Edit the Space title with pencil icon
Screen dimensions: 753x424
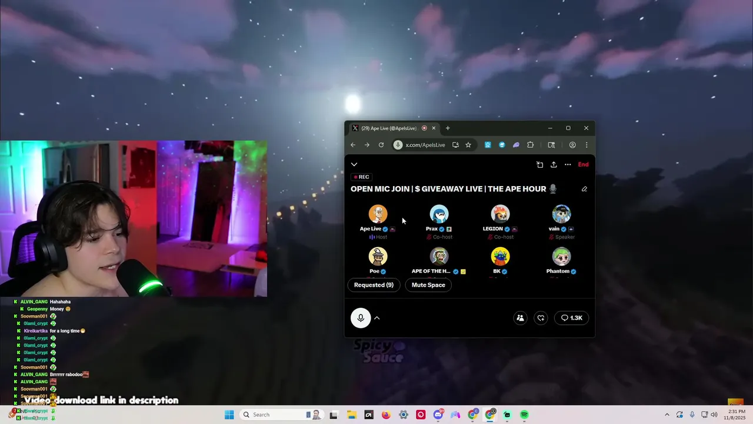pyautogui.click(x=584, y=189)
